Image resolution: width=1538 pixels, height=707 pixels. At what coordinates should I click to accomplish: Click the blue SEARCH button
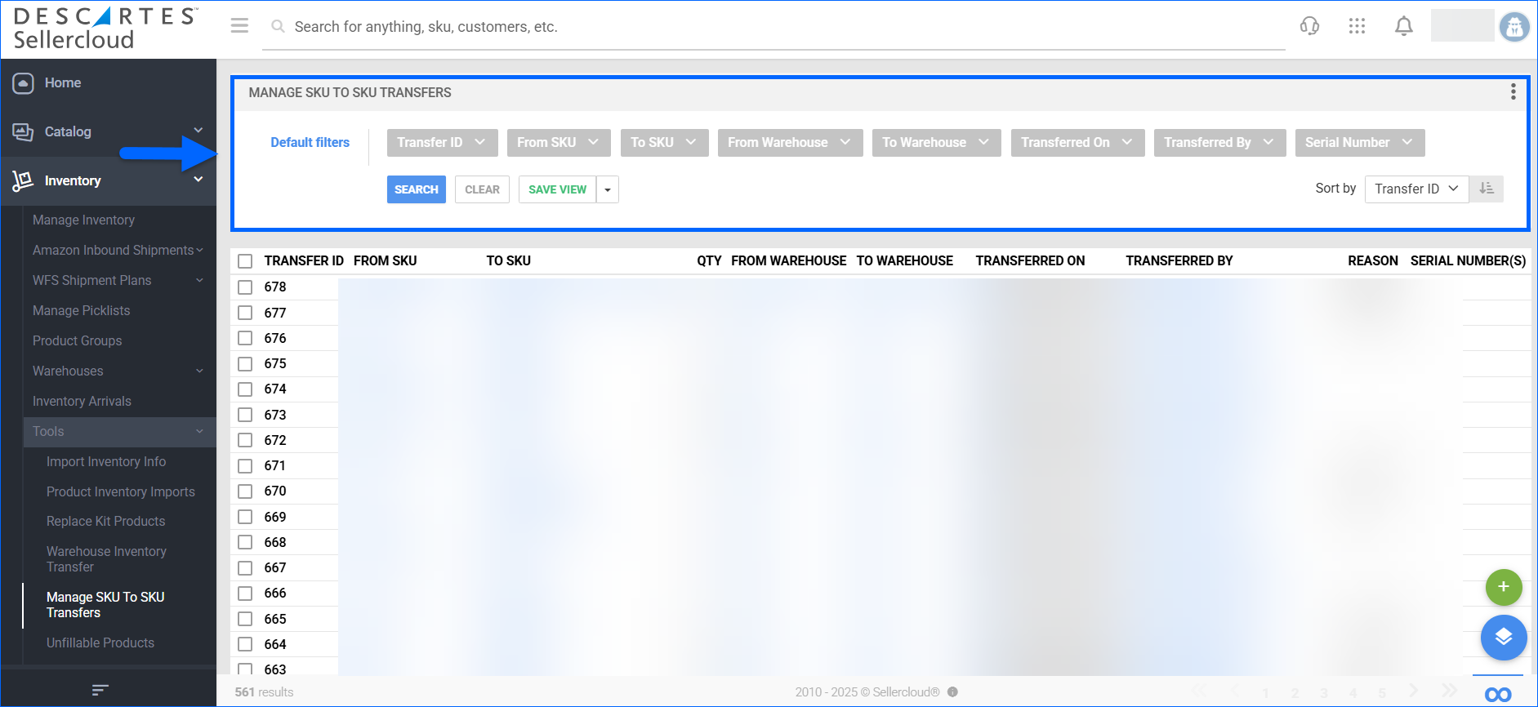tap(417, 189)
